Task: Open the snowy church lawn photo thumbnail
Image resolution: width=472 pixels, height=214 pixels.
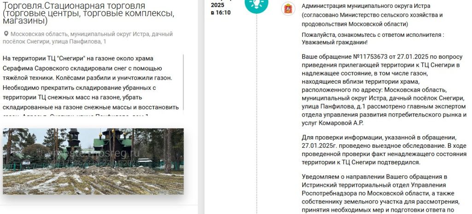Action: (93, 162)
